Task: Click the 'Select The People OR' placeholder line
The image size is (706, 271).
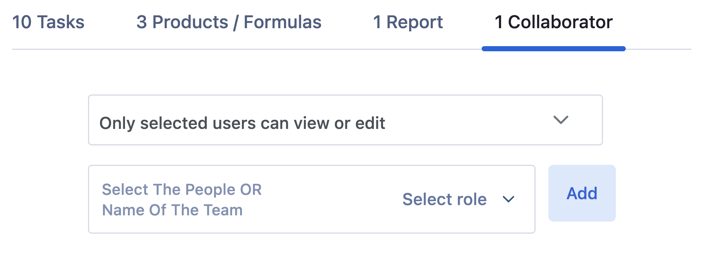Action: pos(182,190)
